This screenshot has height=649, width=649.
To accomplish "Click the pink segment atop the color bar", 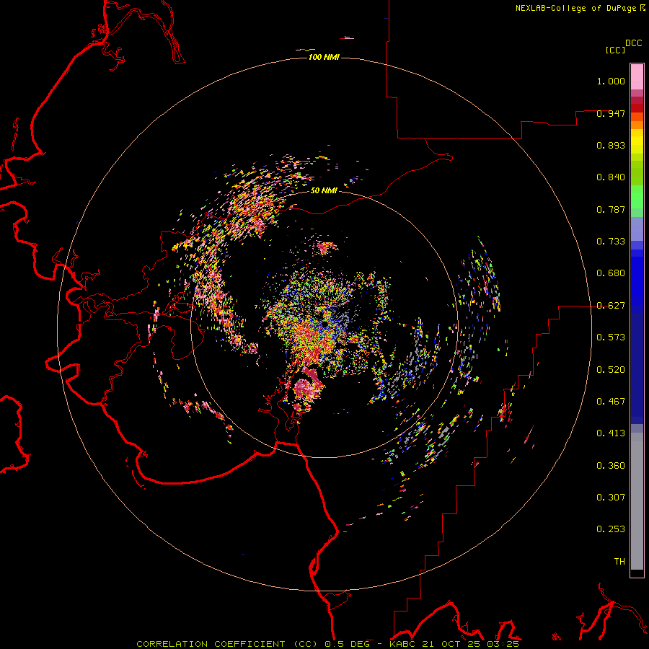I will point(637,77).
